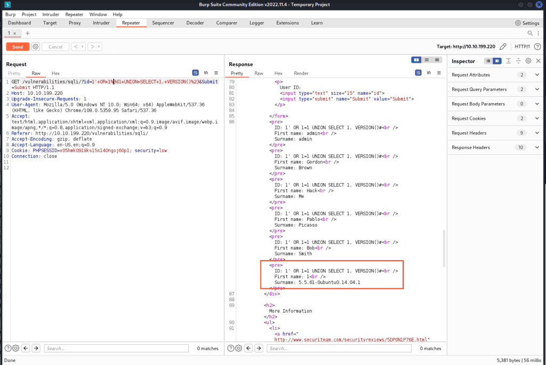Open the Response pane hamburger menu

(439, 73)
